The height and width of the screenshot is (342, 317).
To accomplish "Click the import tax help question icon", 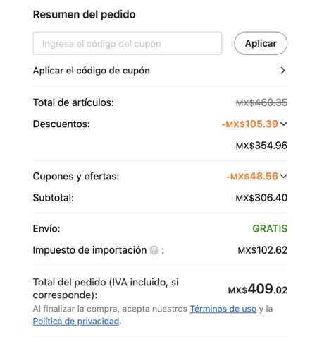I will click(154, 250).
